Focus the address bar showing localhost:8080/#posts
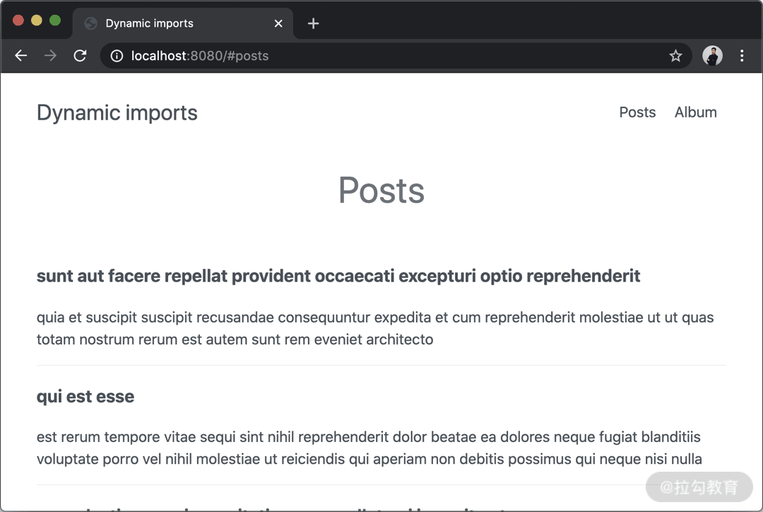Viewport: 763px width, 512px height. 389,56
